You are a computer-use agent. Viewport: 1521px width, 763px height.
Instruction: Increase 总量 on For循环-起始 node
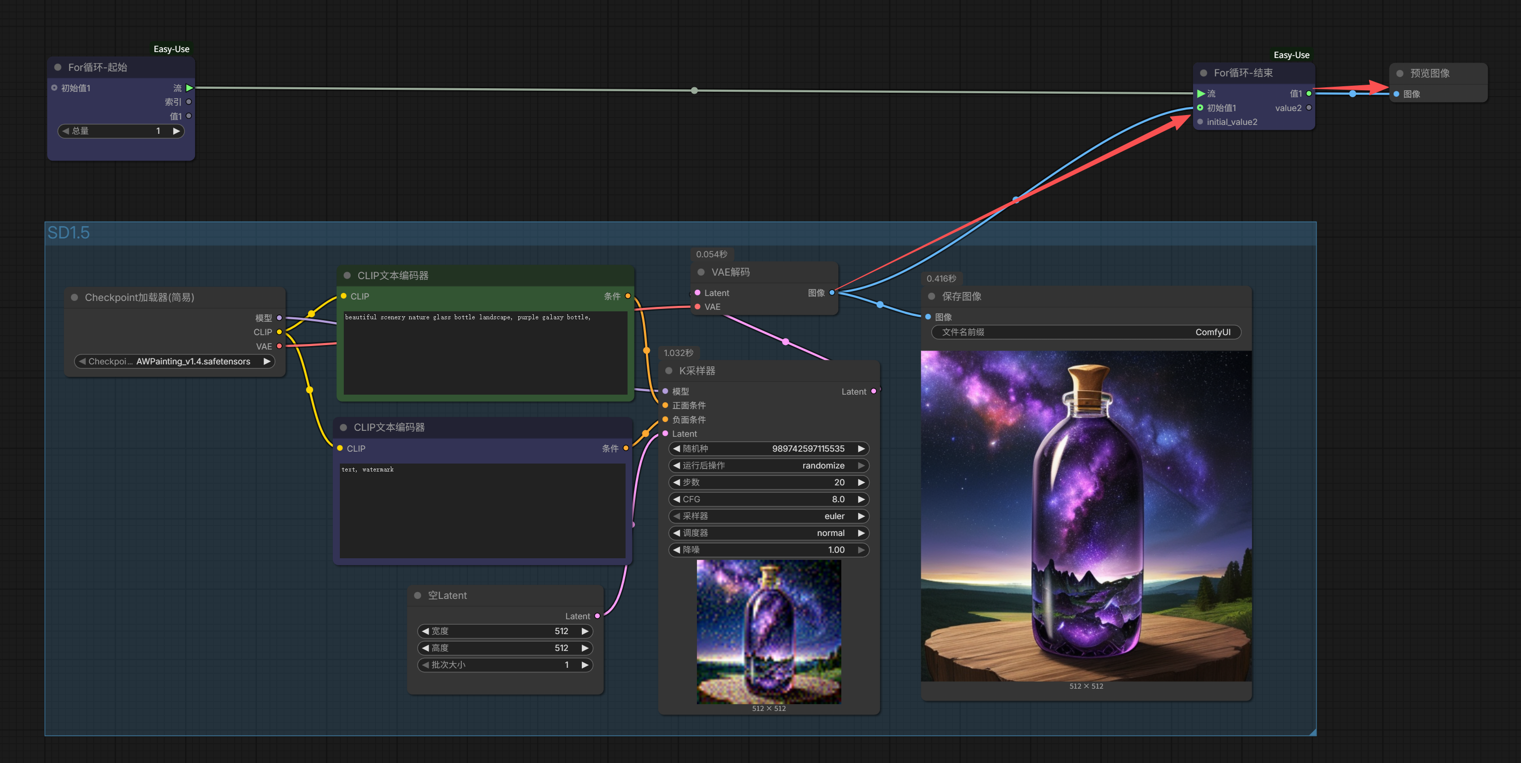tap(176, 131)
